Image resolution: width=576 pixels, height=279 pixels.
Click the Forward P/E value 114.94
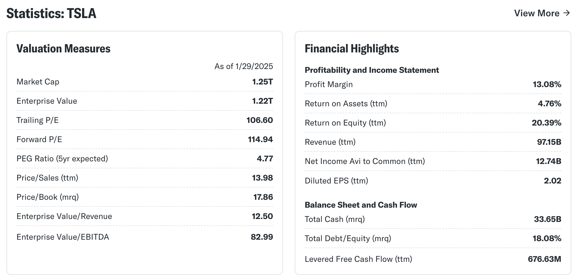point(260,139)
